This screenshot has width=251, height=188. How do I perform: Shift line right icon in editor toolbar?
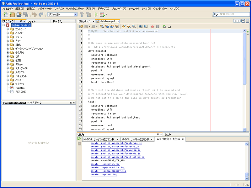click(146, 27)
